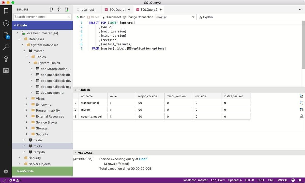Click the msdb database icon

pos(30,146)
